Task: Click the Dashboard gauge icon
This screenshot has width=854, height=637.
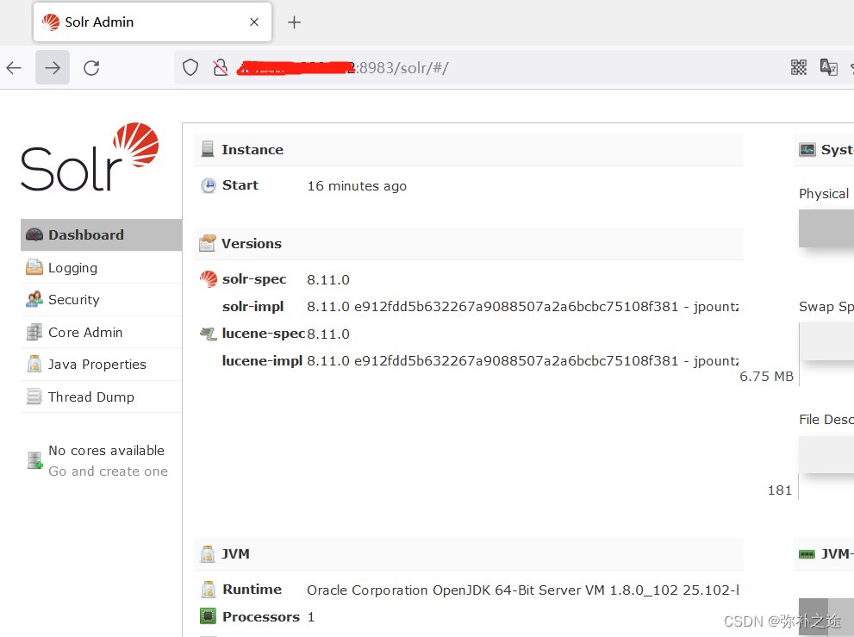Action: point(34,234)
